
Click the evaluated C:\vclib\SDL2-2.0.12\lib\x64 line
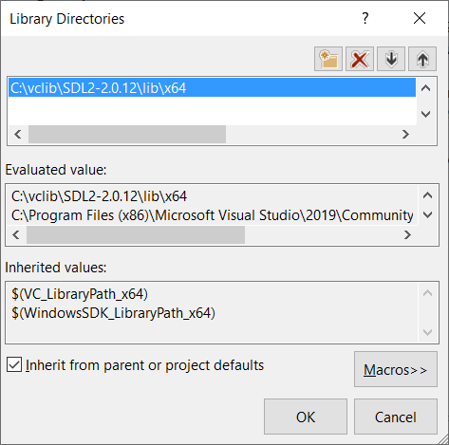click(99, 196)
